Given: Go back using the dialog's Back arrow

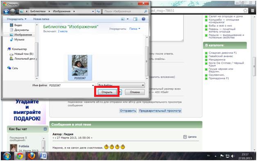Looking at the screenshot, I should coord(6,11).
